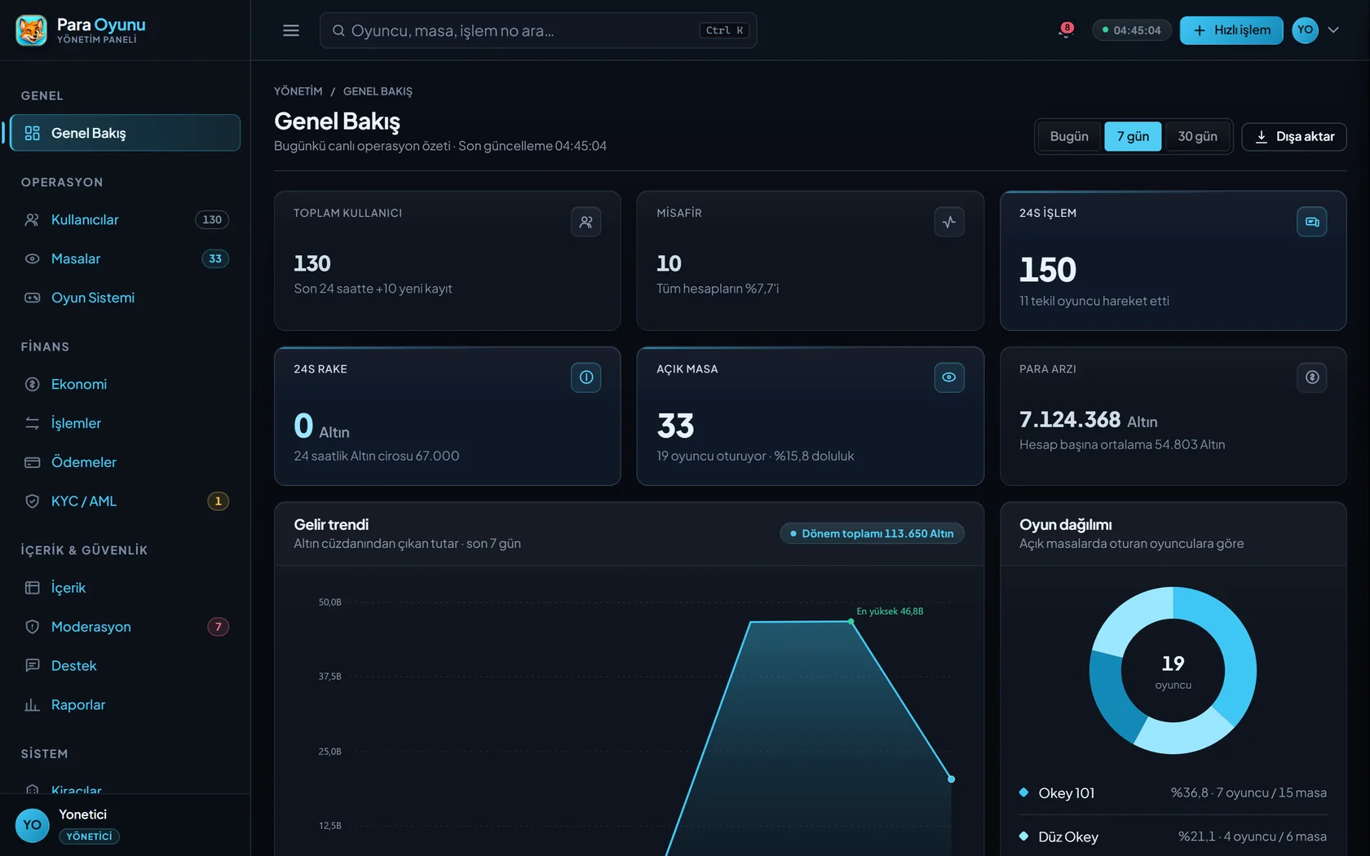Click the KYC / AML shield icon

[33, 501]
